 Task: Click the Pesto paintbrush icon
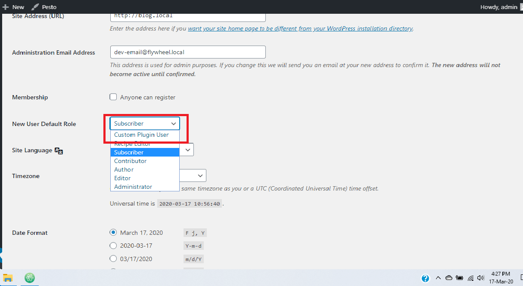click(x=35, y=7)
